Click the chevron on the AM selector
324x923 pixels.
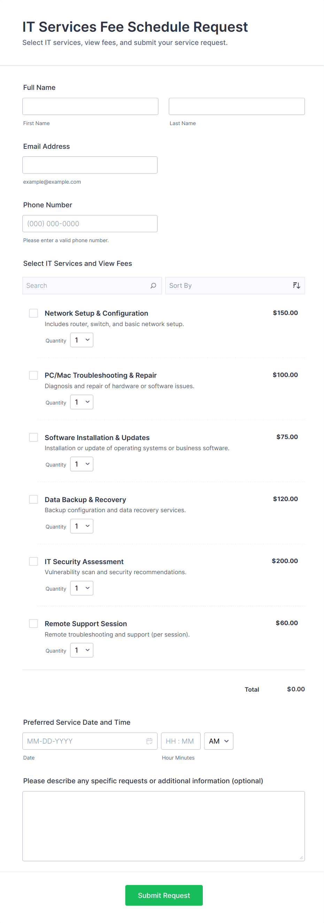(226, 741)
